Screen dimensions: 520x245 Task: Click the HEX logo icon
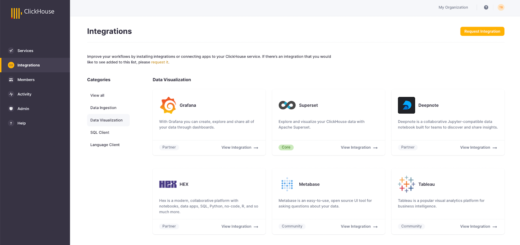tap(168, 184)
